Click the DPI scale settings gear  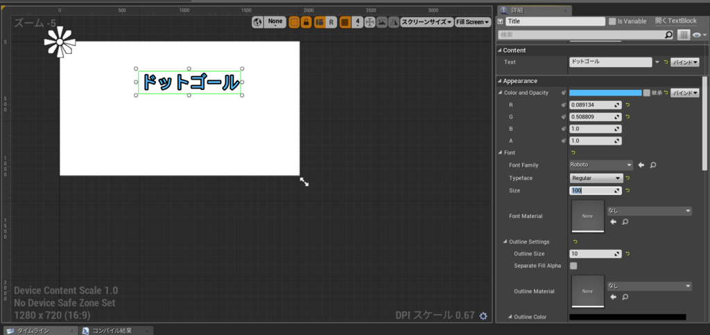point(483,316)
